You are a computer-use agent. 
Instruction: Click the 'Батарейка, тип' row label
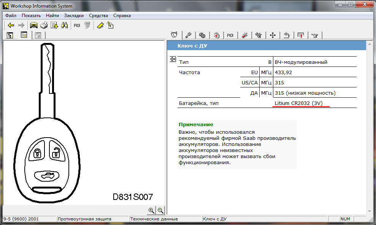coord(198,103)
